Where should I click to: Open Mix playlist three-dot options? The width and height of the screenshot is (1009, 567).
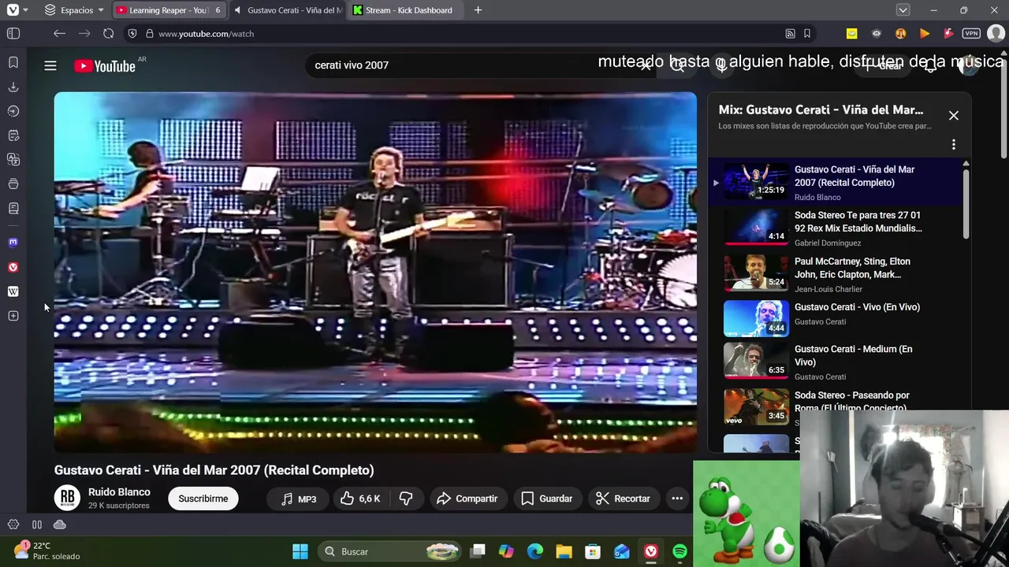(954, 145)
